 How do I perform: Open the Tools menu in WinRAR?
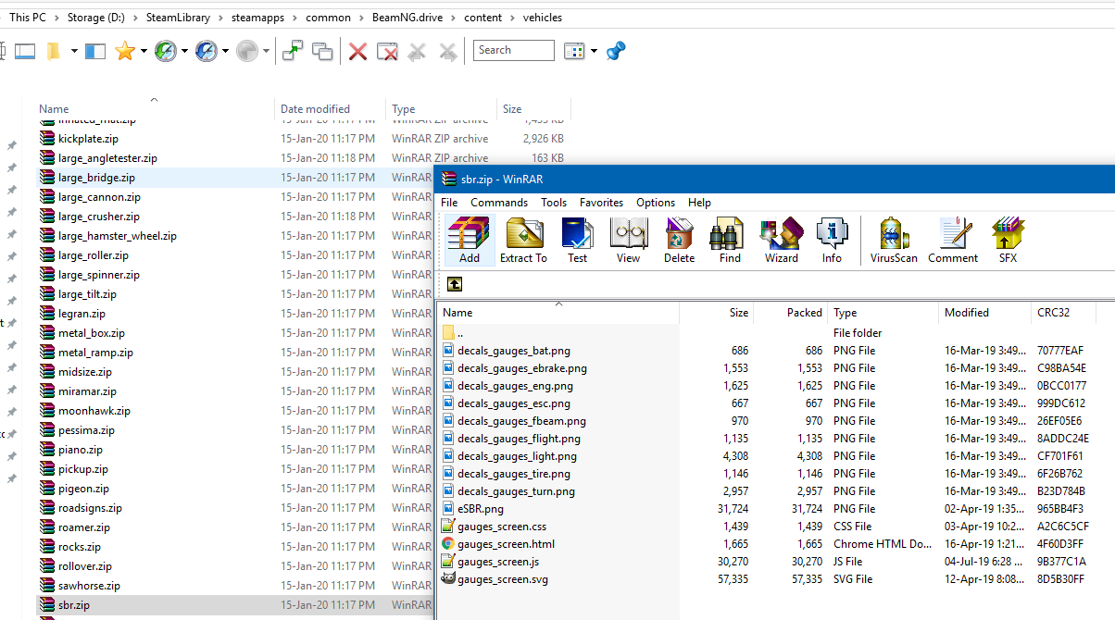[554, 202]
